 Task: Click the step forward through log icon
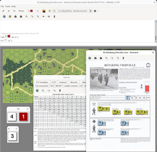pos(9,11)
